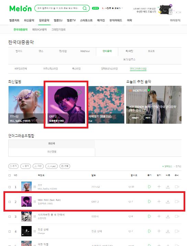Play the GRIT 2 album from cover
This screenshot has height=246, width=187.
79,92
